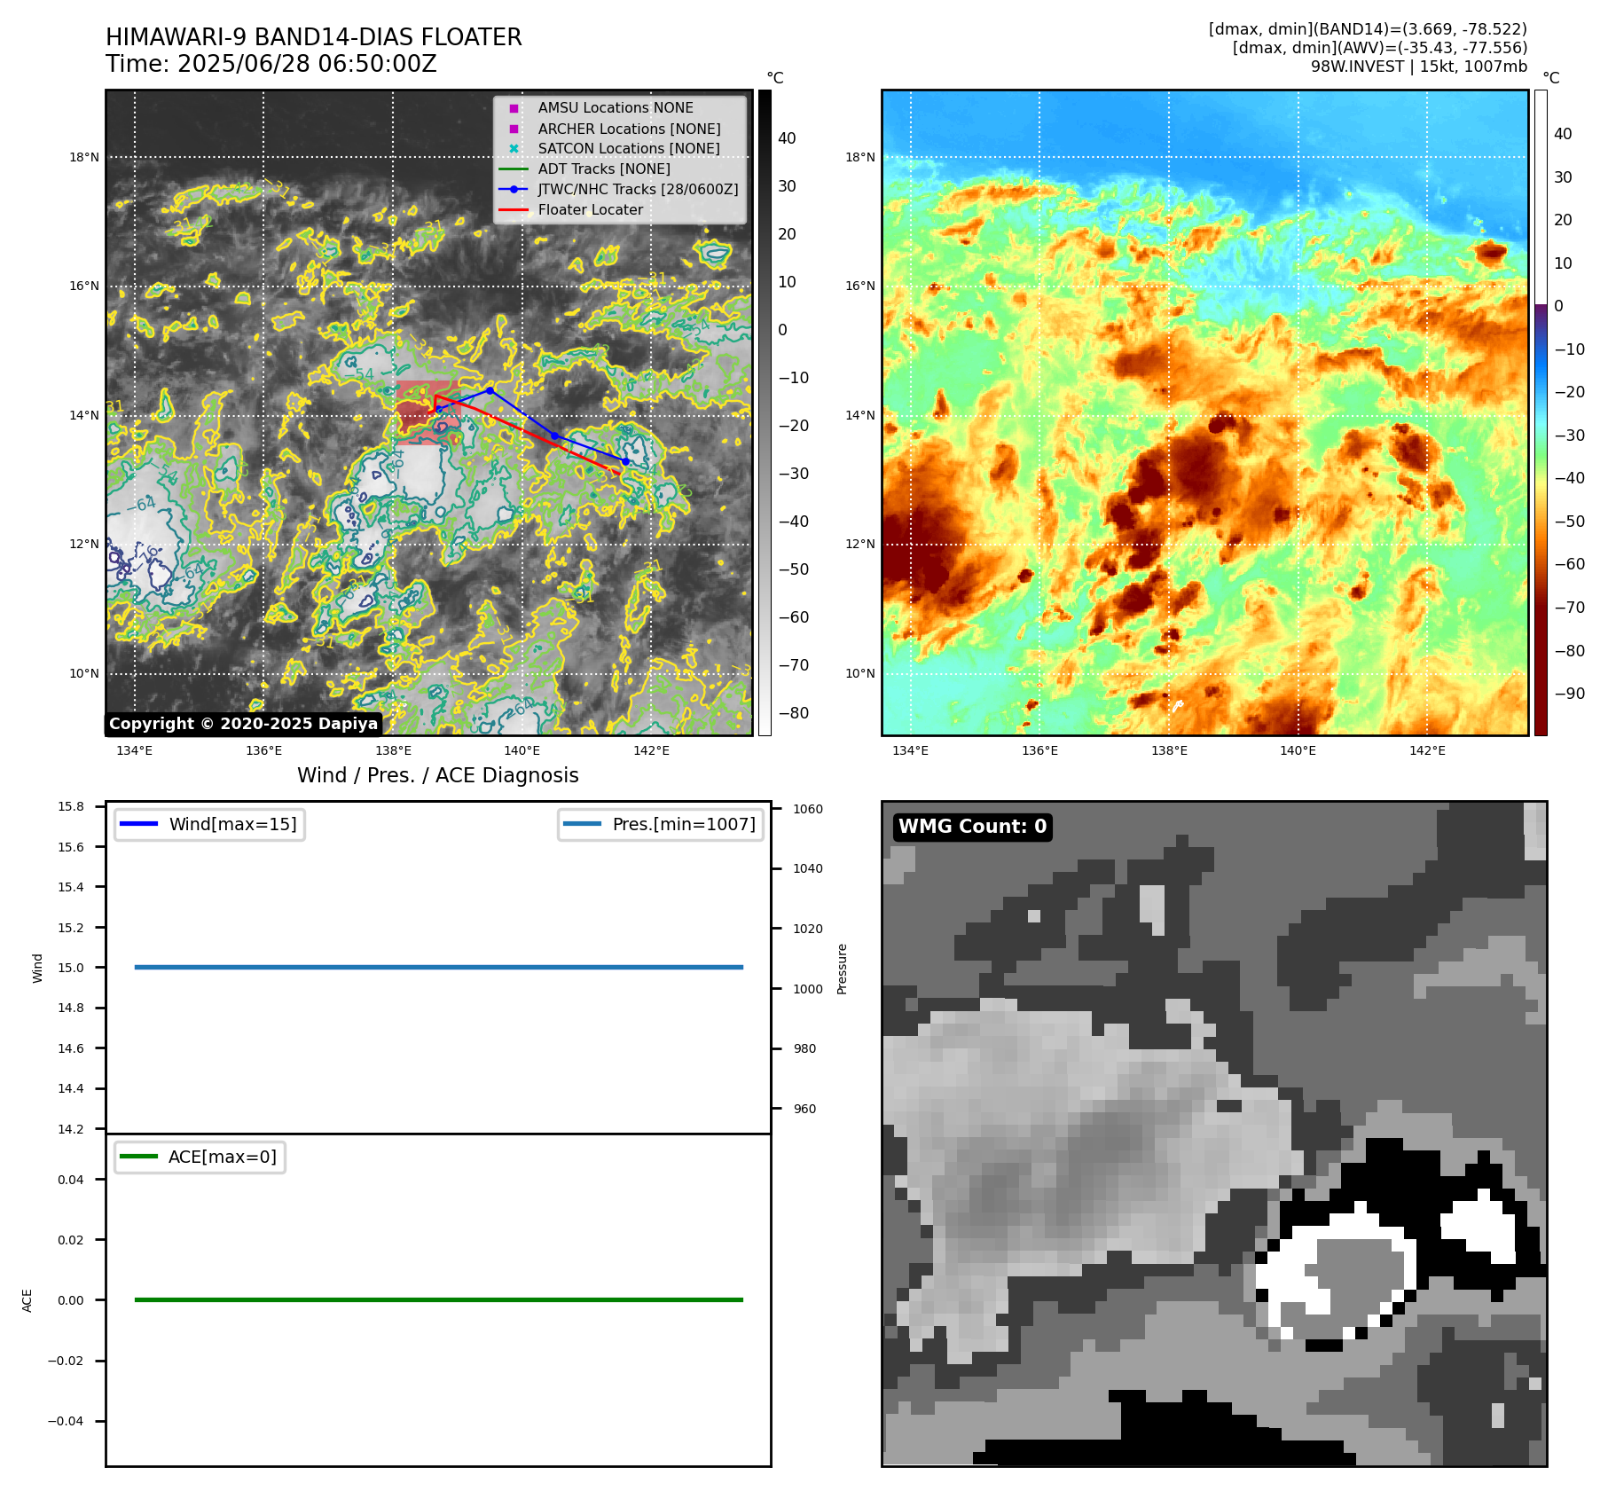Click the horizontal green ACE line
Image resolution: width=1608 pixels, height=1499 pixels.
(x=439, y=1299)
